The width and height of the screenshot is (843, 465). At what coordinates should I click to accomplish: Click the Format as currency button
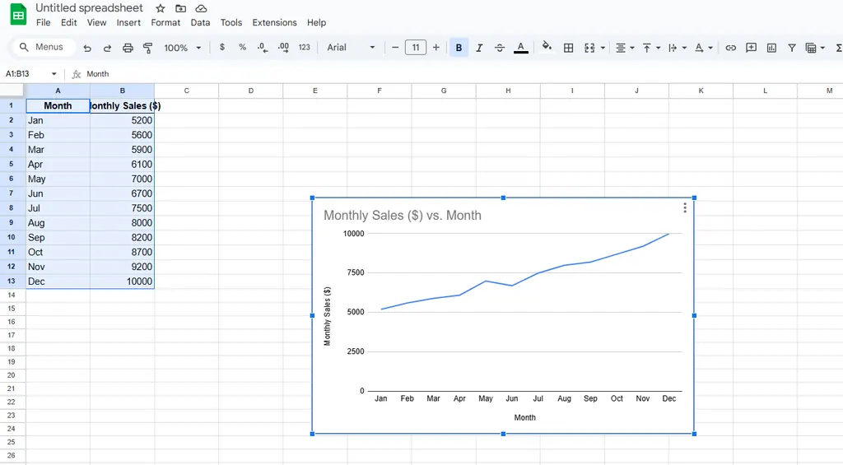(x=222, y=48)
